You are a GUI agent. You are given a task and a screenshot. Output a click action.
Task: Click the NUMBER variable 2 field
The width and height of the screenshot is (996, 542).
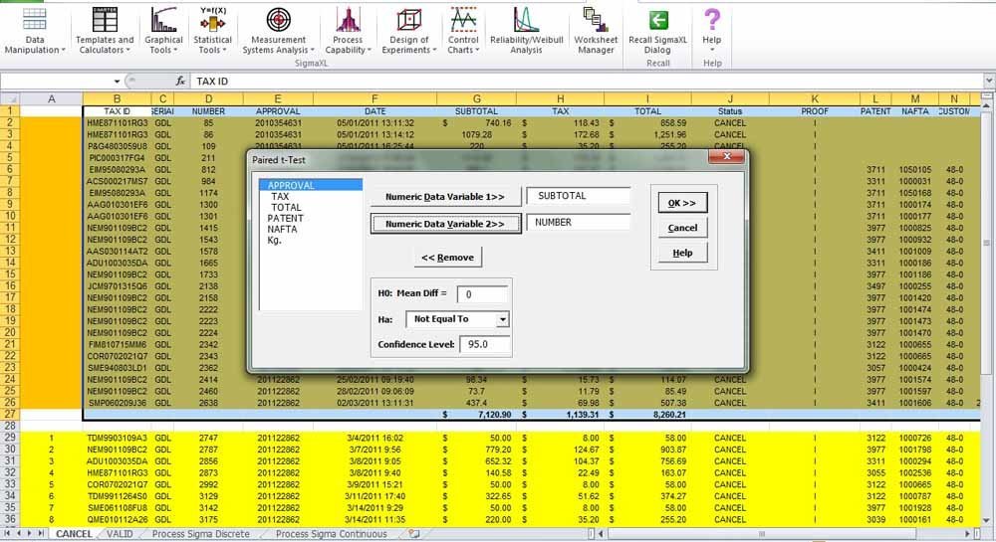tap(578, 223)
